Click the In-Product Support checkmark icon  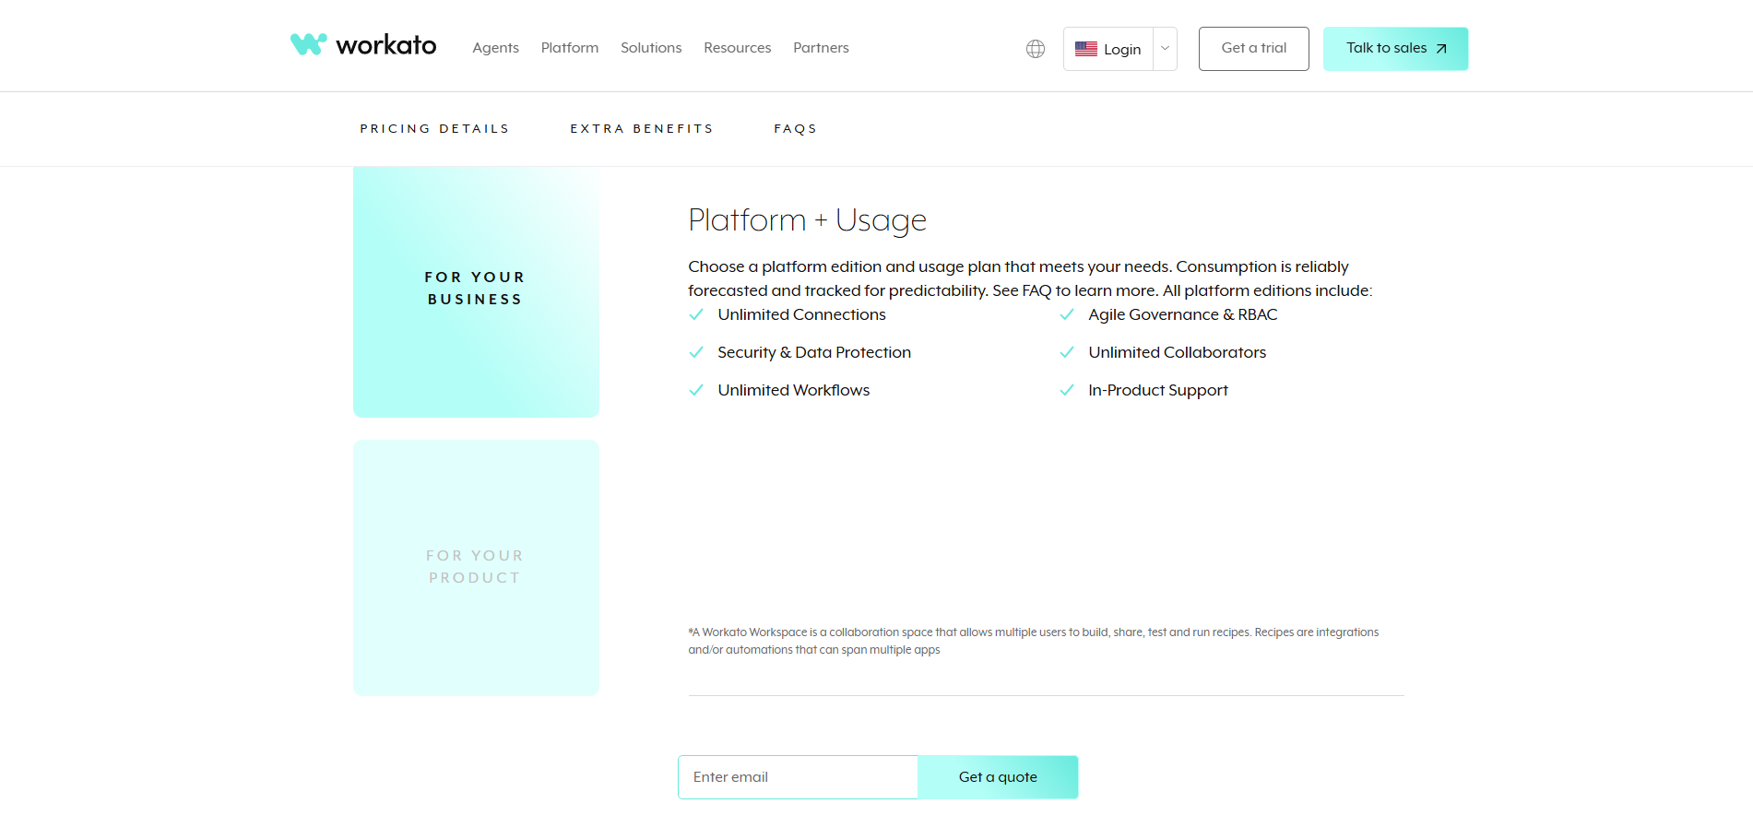tap(1067, 390)
